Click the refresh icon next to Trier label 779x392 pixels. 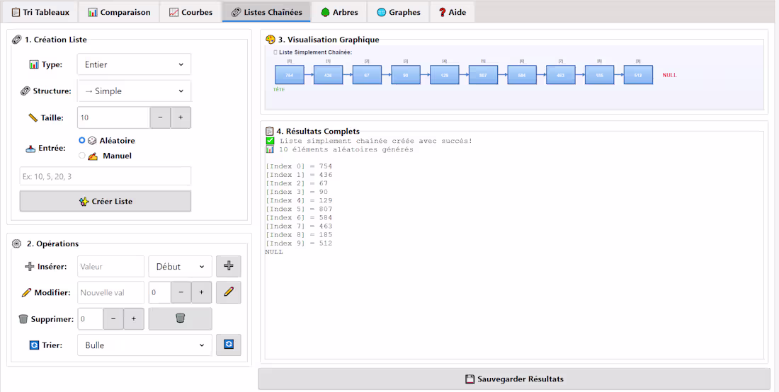tap(34, 345)
